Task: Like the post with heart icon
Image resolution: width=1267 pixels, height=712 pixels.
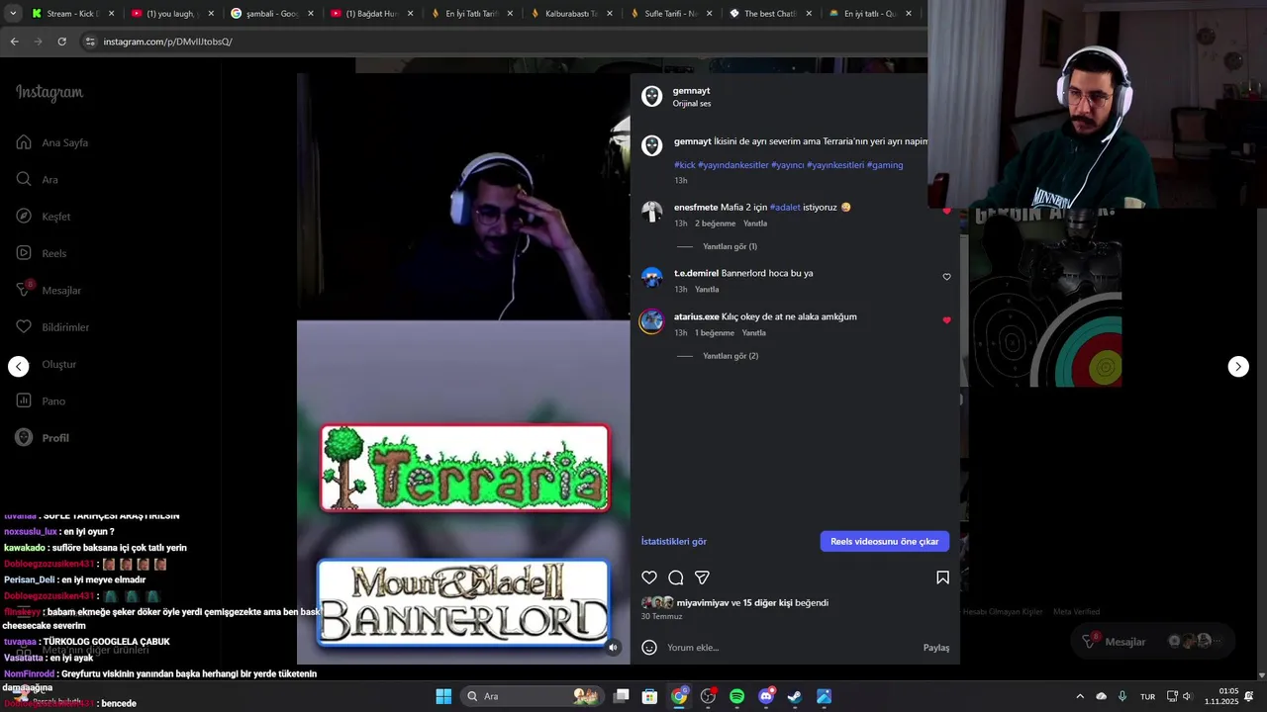Action: point(649,578)
